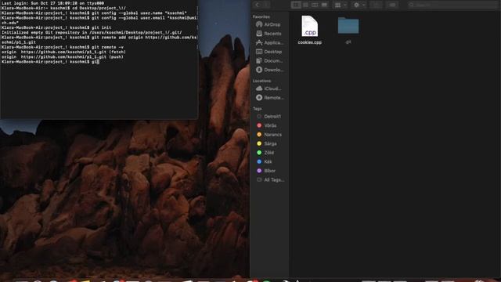Switch Finder to list view
501x282 pixels.
[305, 5]
